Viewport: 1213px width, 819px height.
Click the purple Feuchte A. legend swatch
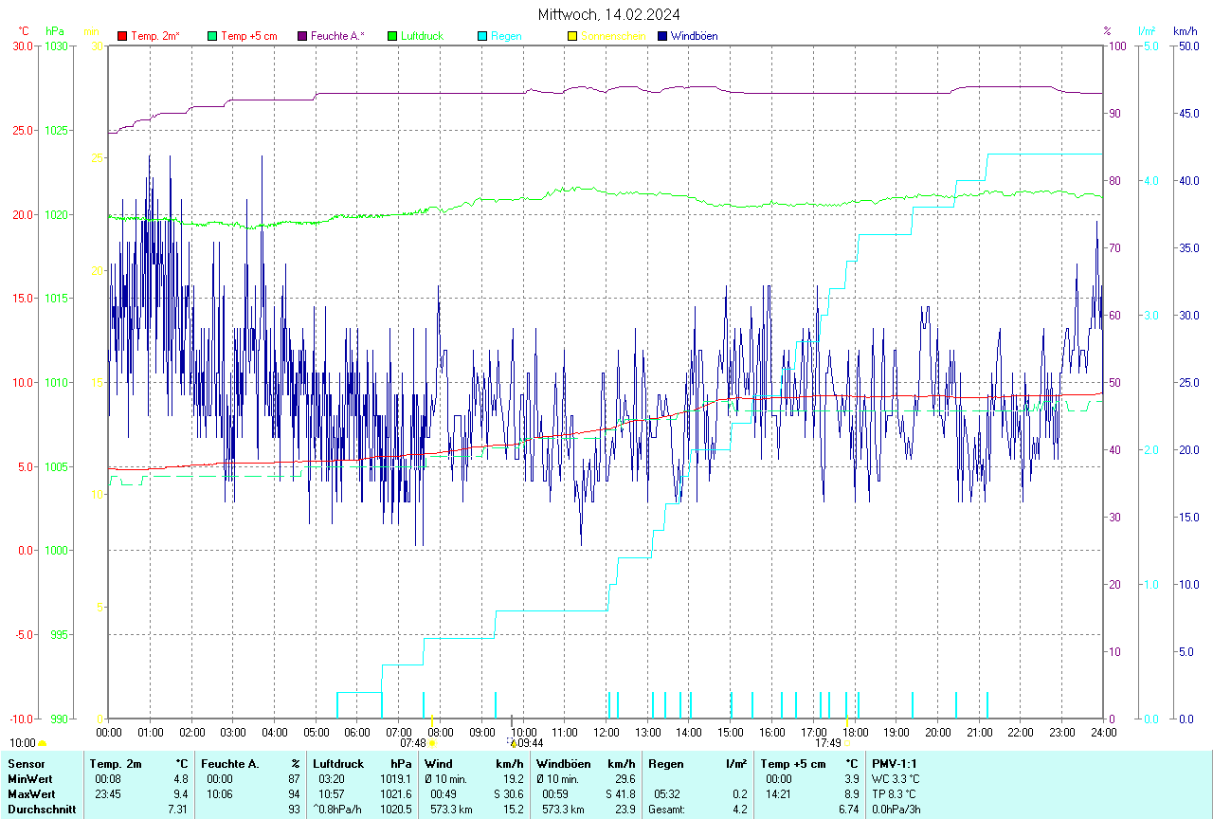[x=302, y=36]
